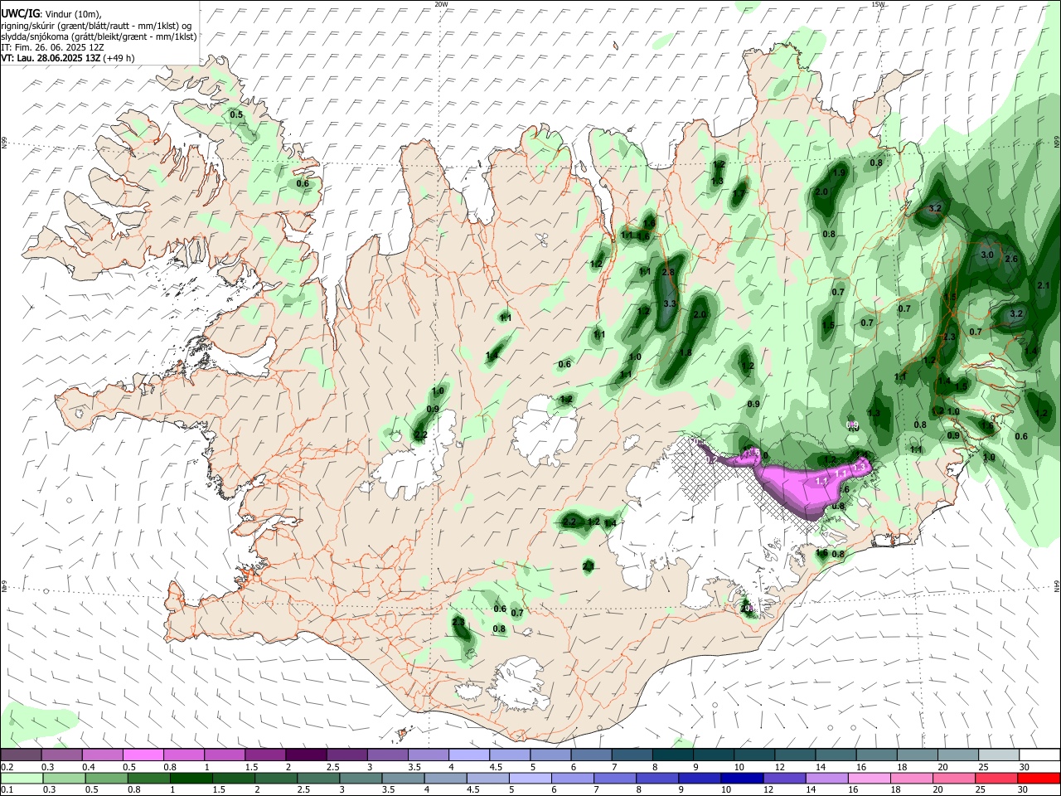Click the 1.9 precipitation value in the northeast
This screenshot has width=1061, height=796.
point(840,172)
